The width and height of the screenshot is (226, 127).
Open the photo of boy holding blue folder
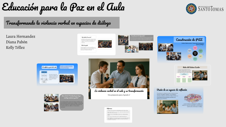[x=132, y=49]
